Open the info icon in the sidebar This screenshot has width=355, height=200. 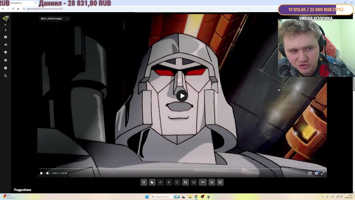(x=5, y=68)
